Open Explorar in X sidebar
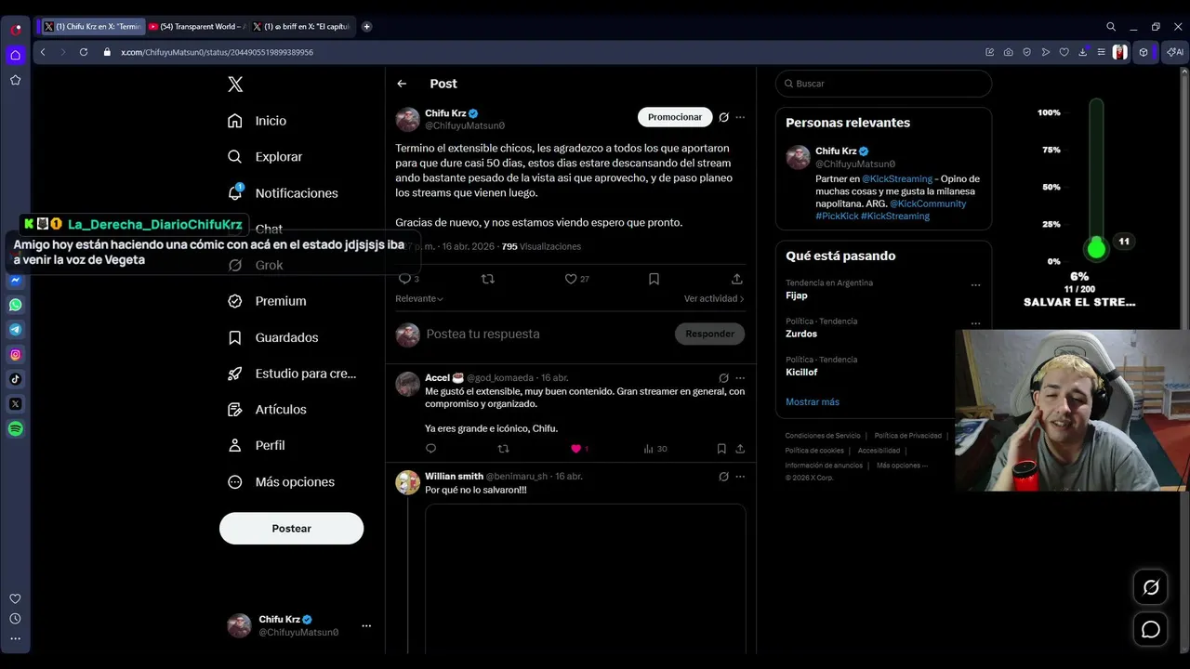Screen dimensions: 1190x669 coord(266,157)
